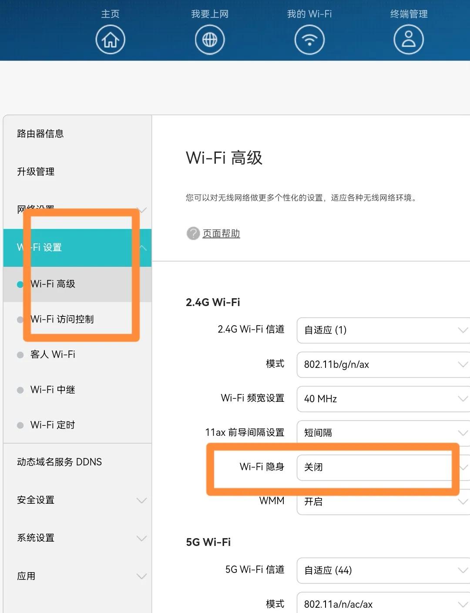The image size is (470, 613).
Task: Click the Wi-Fi 中继 bullet icon
Action: point(20,390)
